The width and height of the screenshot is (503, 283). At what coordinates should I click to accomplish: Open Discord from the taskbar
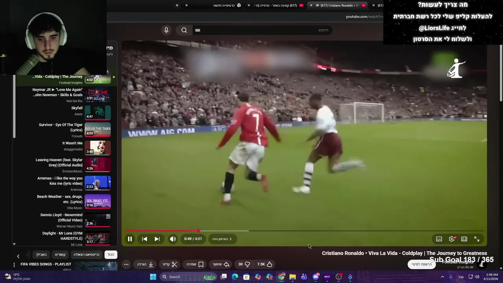tap(316, 277)
